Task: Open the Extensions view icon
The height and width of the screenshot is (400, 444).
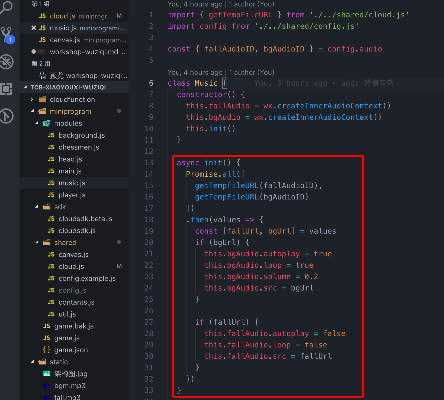Action: click(7, 89)
